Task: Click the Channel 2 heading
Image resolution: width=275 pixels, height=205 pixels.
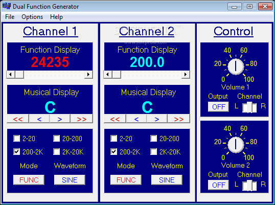Action: pos(147,32)
